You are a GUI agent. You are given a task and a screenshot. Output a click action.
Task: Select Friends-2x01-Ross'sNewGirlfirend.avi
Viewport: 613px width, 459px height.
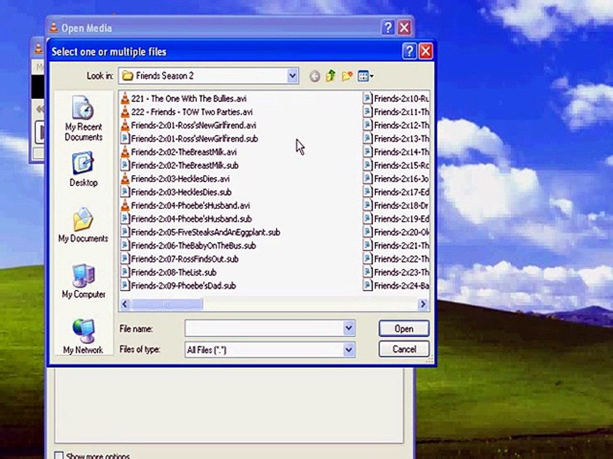pos(188,126)
